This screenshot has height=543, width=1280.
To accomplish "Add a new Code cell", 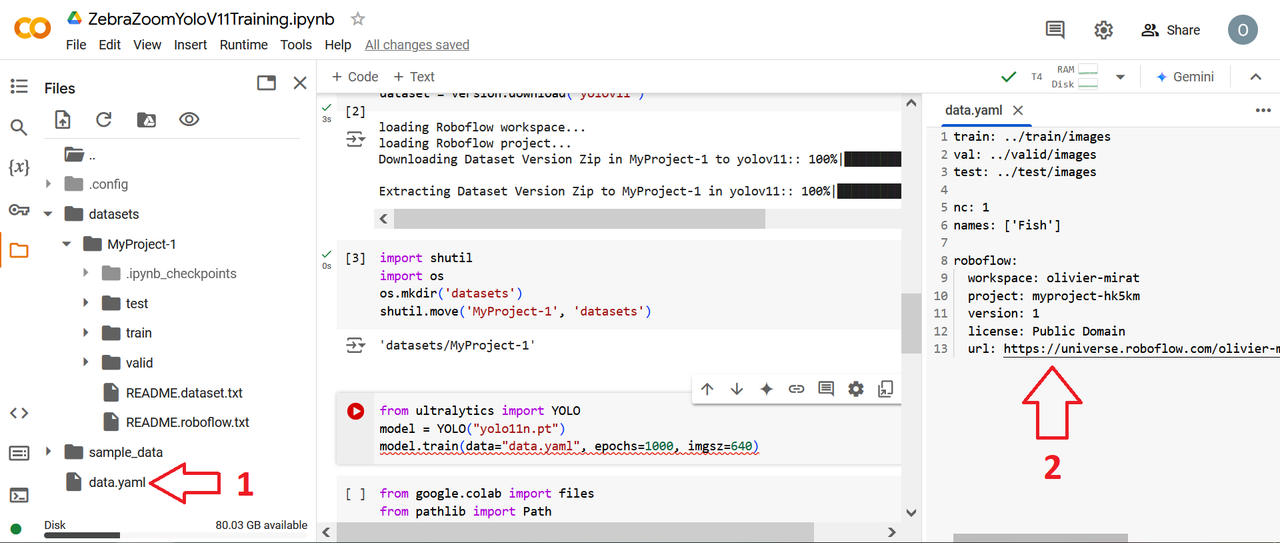I will pyautogui.click(x=355, y=77).
